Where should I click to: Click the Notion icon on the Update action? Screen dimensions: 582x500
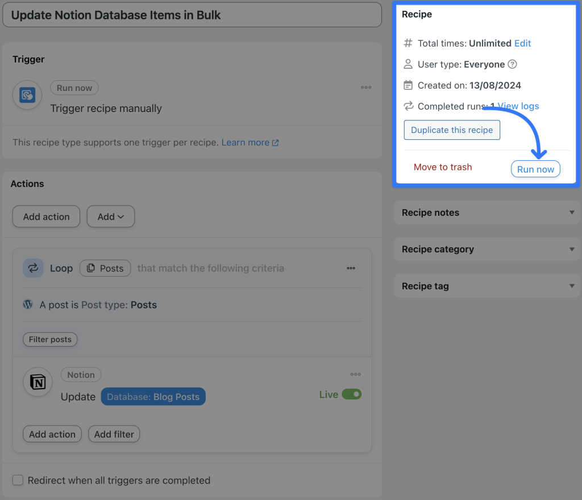coord(37,382)
